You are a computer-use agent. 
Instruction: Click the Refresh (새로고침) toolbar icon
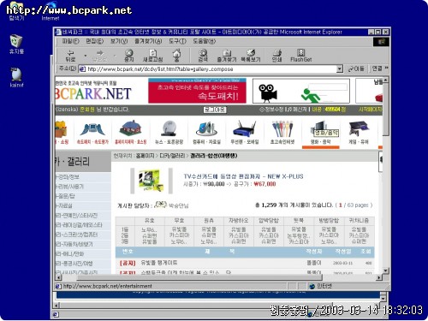point(153,56)
